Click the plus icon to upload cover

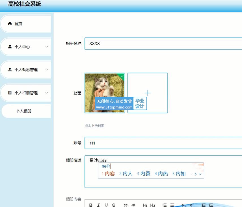[x=148, y=93]
